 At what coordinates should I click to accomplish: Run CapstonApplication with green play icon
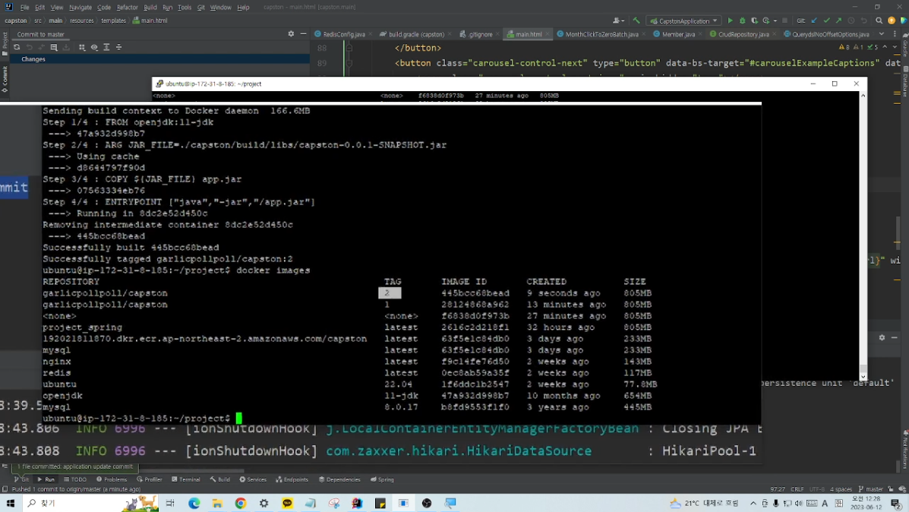point(730,21)
